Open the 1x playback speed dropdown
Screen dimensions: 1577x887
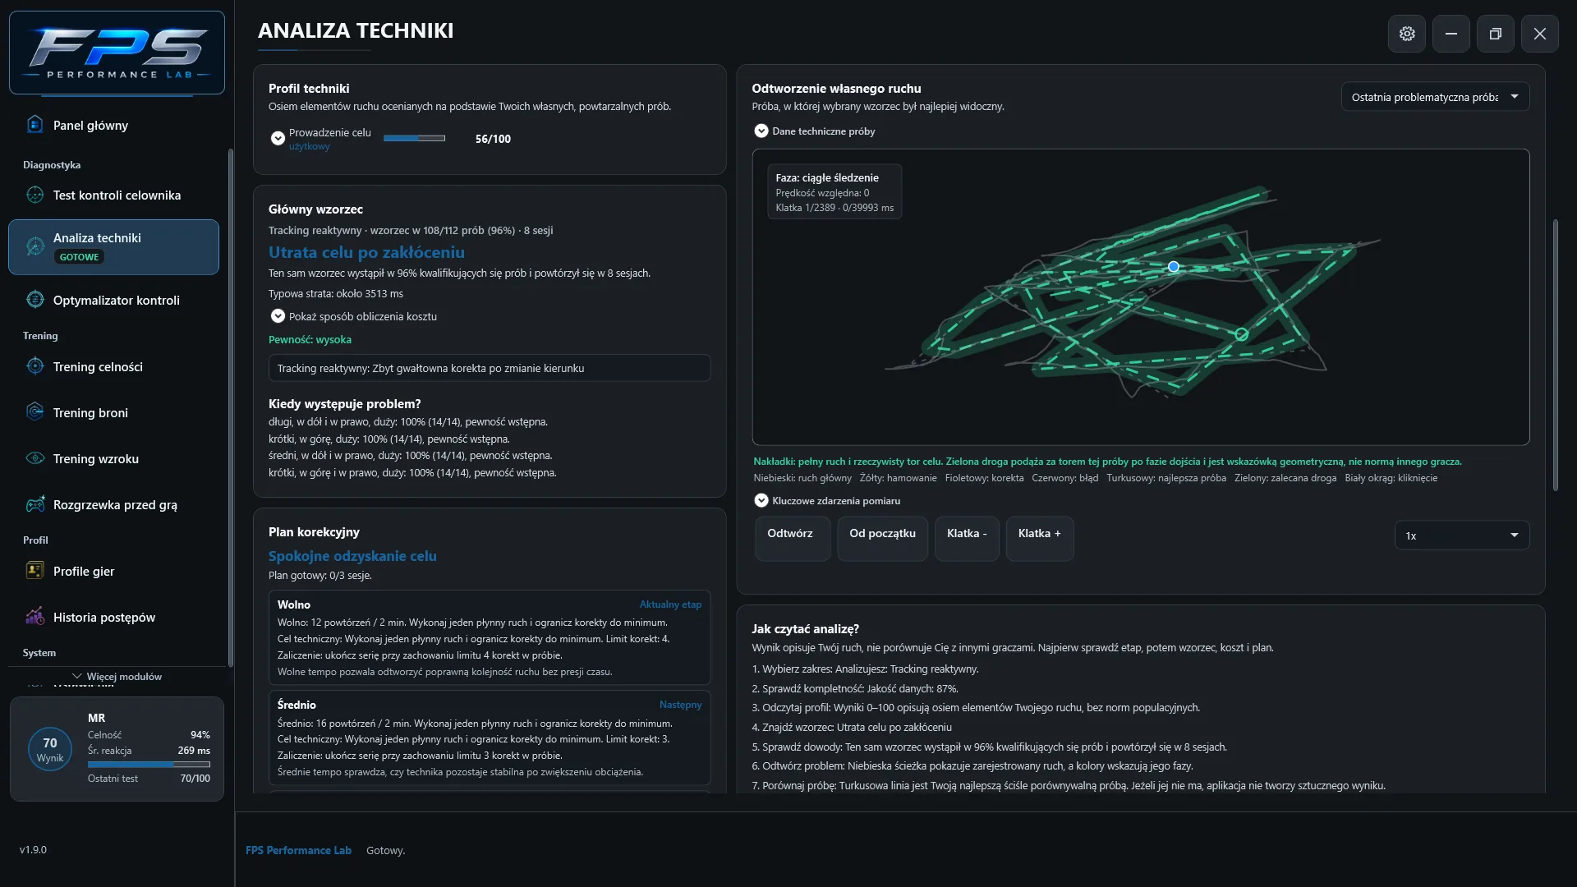1462,535
